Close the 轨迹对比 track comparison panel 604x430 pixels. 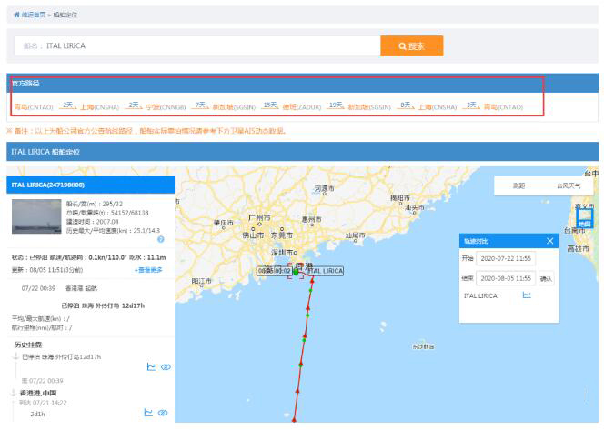[549, 241]
